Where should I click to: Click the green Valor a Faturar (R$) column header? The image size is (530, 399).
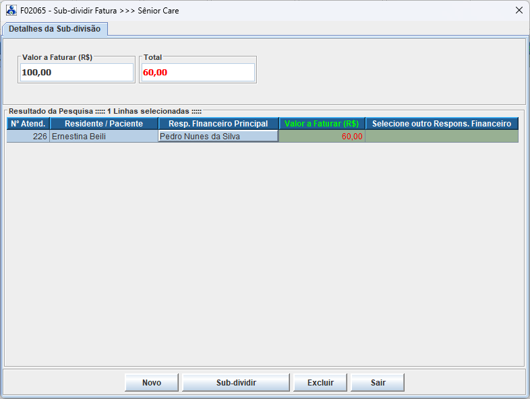322,124
